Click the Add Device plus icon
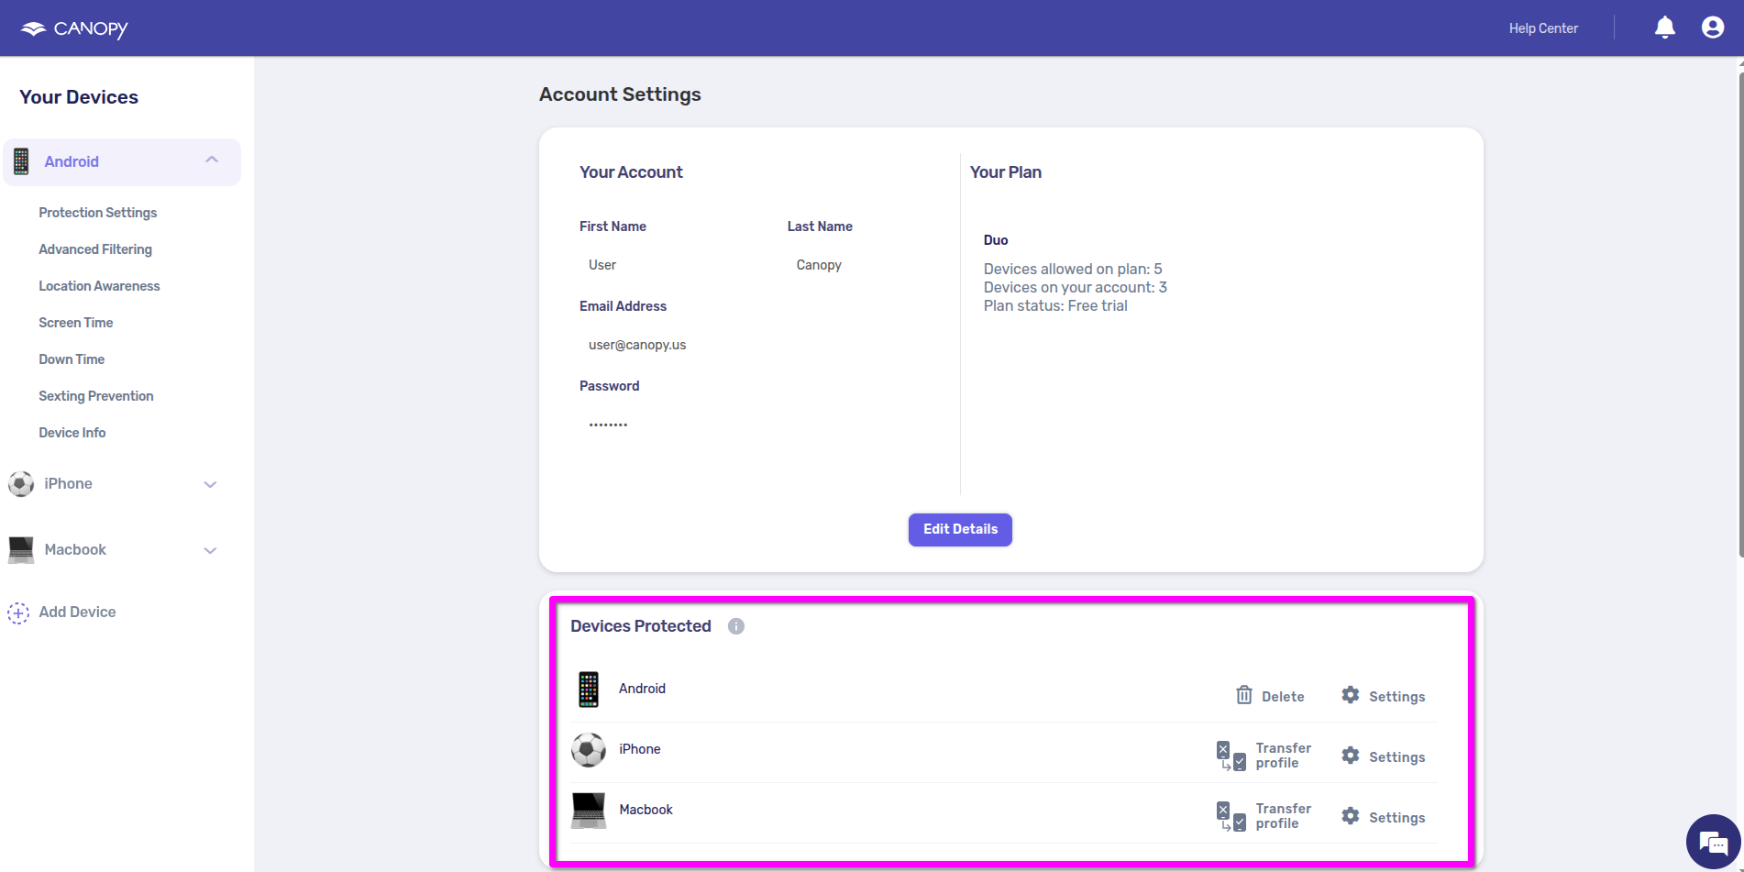This screenshot has height=872, width=1744. click(18, 613)
